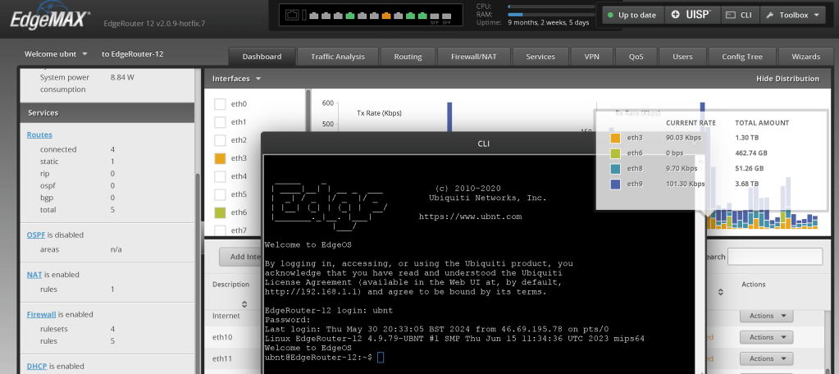The height and width of the screenshot is (374, 839).
Task: Click the second SFP port indicator
Action: [x=447, y=16]
